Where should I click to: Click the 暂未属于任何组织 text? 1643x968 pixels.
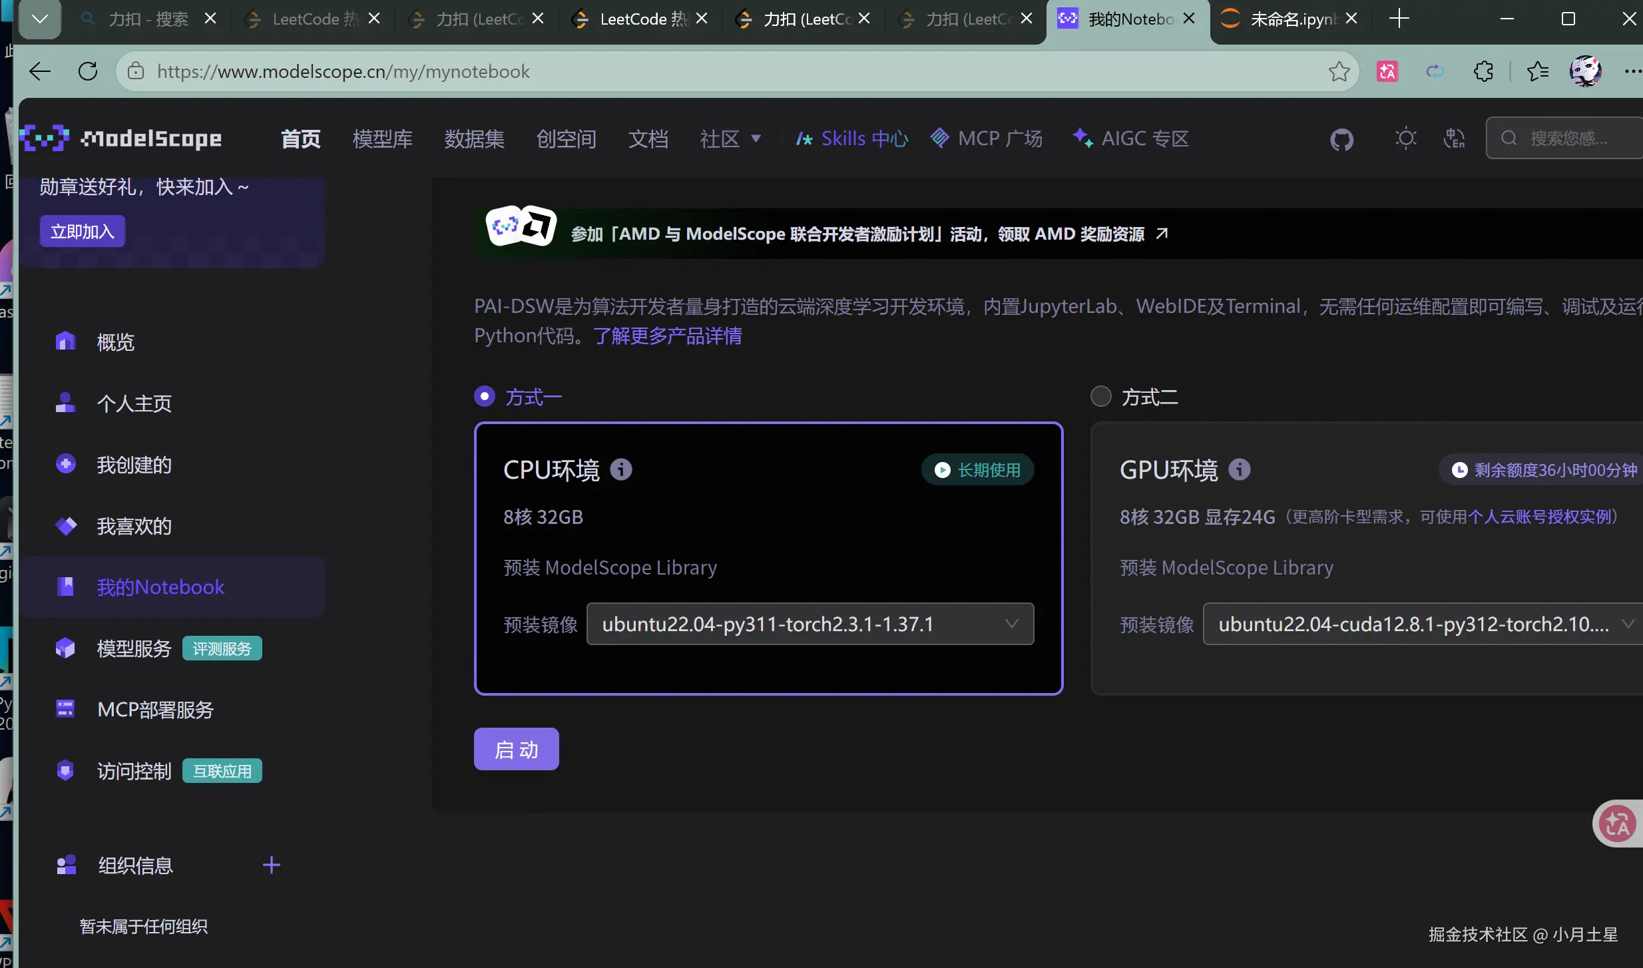click(x=144, y=926)
